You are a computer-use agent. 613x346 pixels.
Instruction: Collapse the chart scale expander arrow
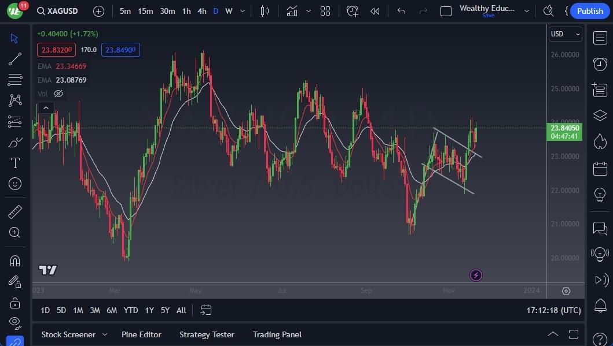[46, 107]
